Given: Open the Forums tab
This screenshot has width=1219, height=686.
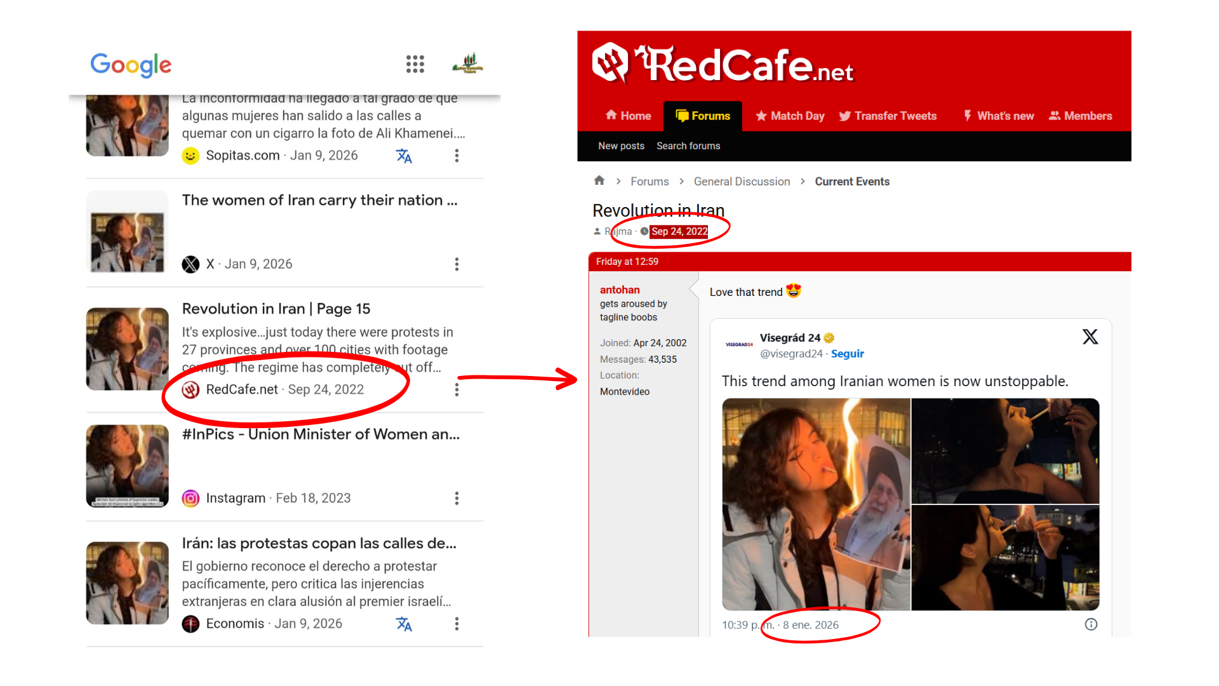Looking at the screenshot, I should [703, 116].
